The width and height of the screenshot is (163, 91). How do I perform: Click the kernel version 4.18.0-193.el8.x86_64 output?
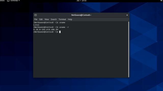(x=46, y=30)
